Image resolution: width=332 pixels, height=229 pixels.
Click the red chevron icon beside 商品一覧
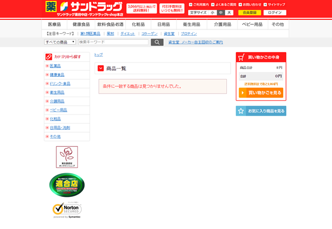click(101, 69)
